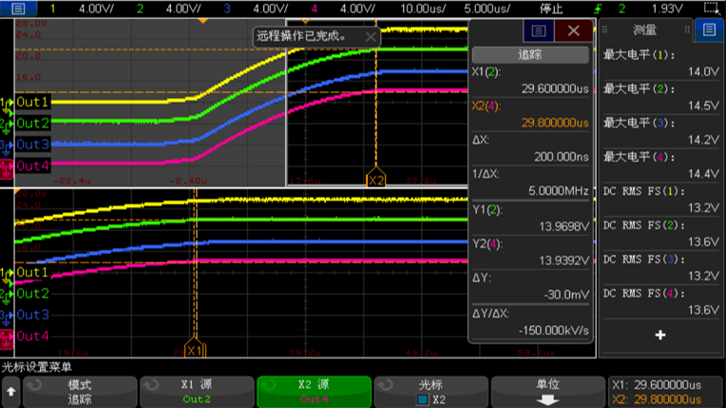Click the Out4 label in lower zoom window
Image resolution: width=726 pixels, height=408 pixels.
pos(32,336)
